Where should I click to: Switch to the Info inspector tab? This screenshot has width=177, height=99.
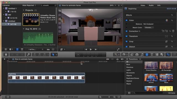[159, 5]
